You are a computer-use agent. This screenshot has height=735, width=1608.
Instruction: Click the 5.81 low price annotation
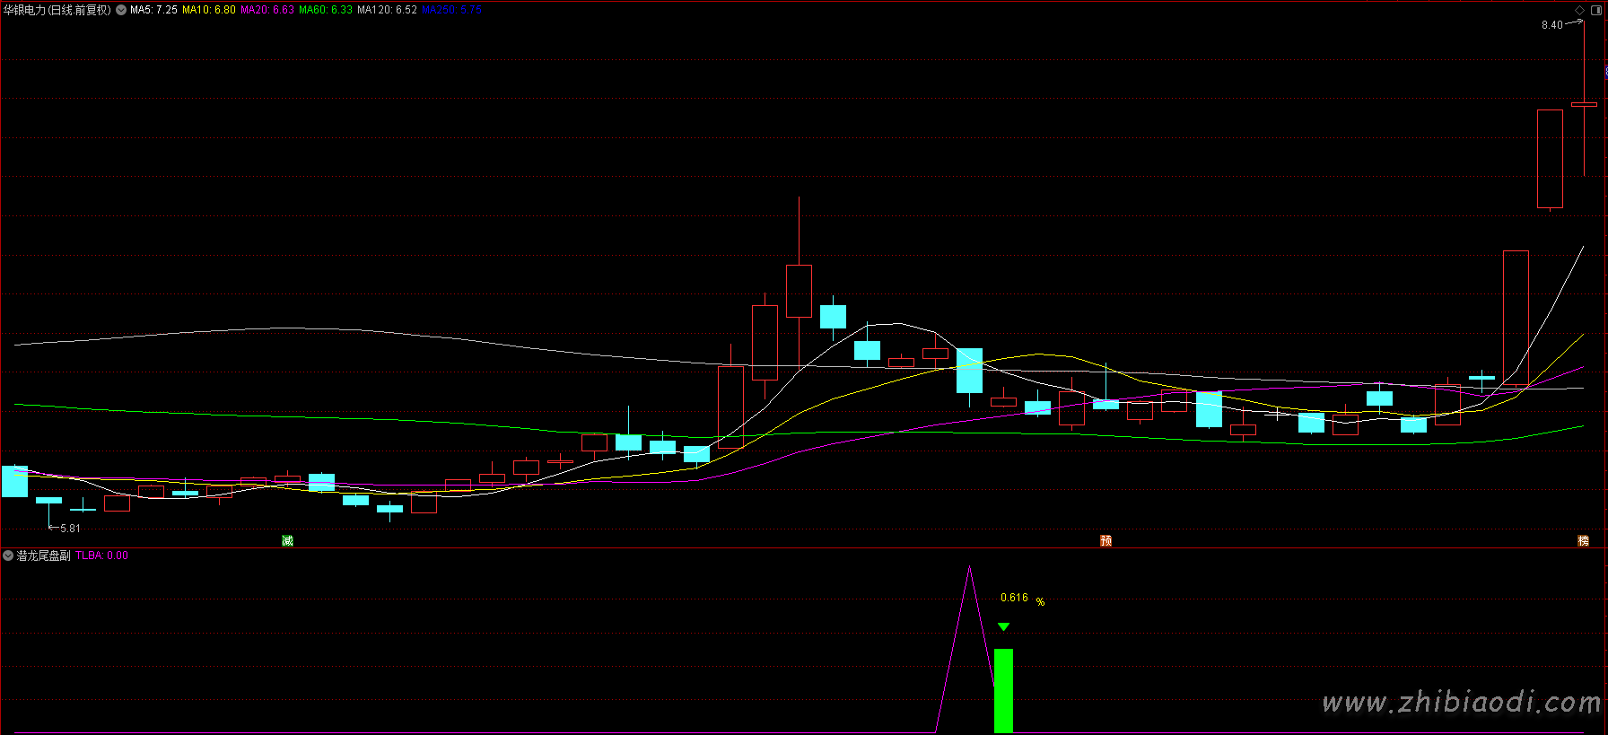pos(70,529)
